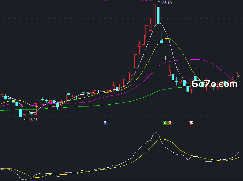Image resolution: width=243 pixels, height=181 pixels.
Task: Select the 11.71 lowest price label
Action: click(x=33, y=119)
